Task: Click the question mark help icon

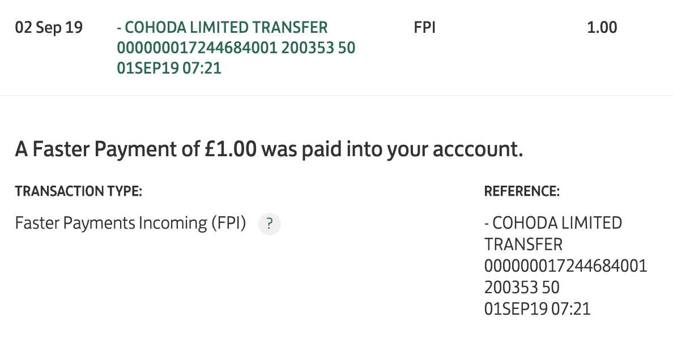Action: 270,224
